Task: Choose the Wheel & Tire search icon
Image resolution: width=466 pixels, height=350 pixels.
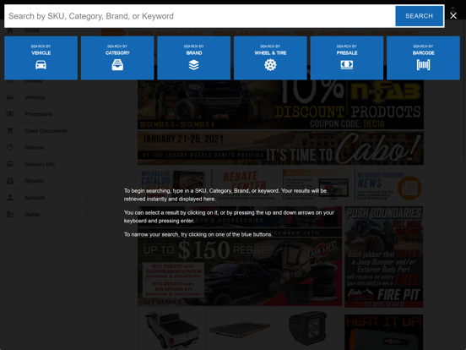Action: tap(270, 64)
